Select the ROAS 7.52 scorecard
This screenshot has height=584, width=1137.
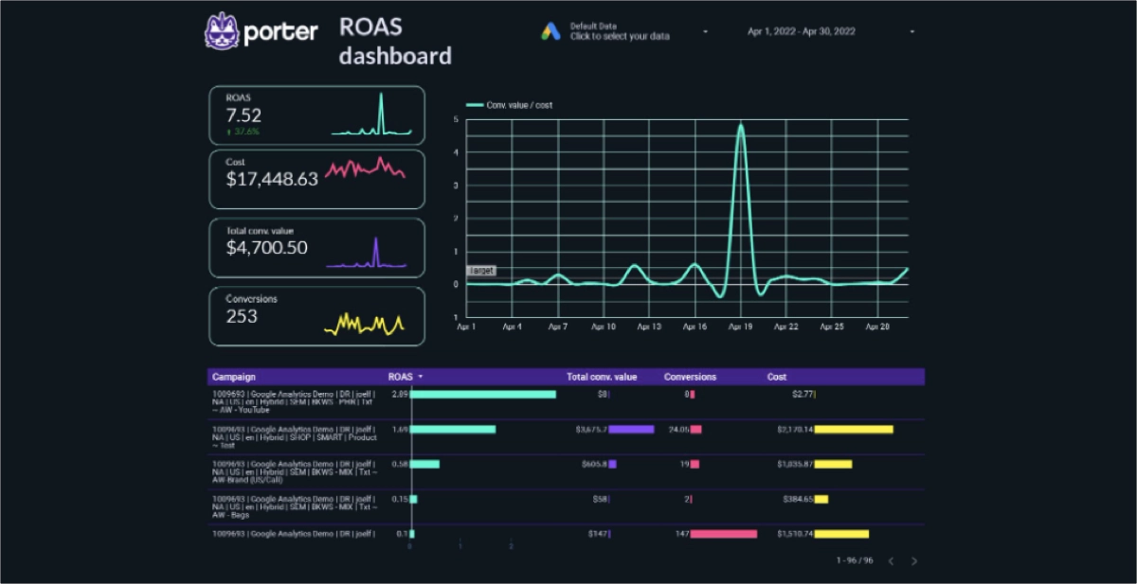pos(316,115)
